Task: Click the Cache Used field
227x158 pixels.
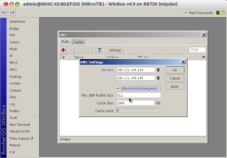Action: point(138,111)
